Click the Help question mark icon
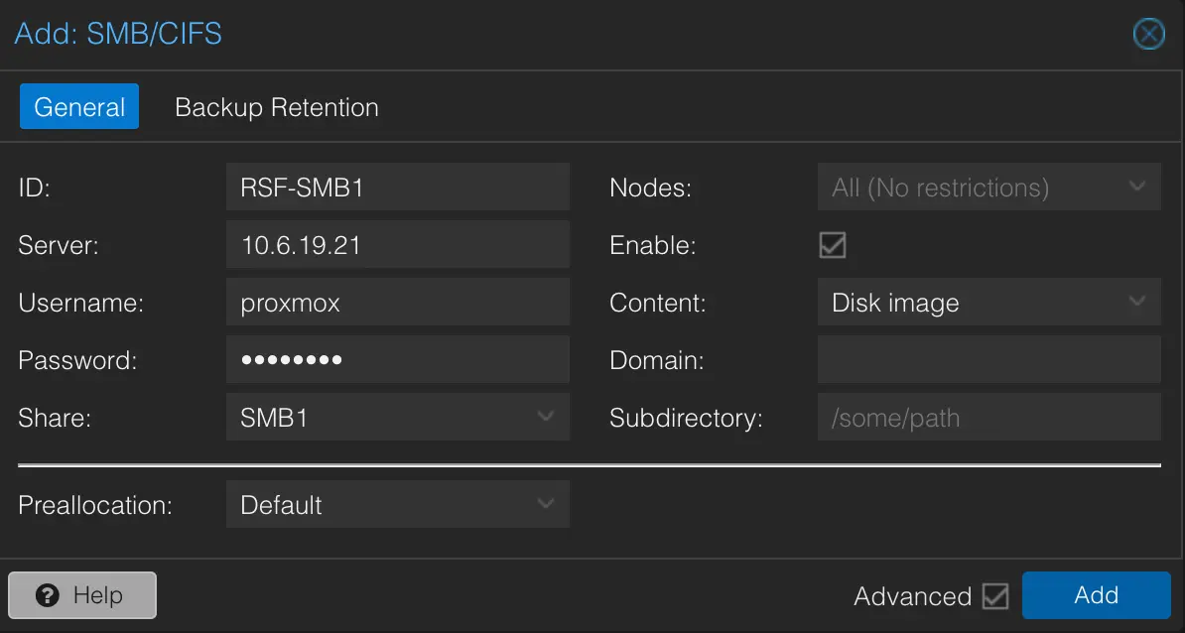This screenshot has height=633, width=1185. 47,595
